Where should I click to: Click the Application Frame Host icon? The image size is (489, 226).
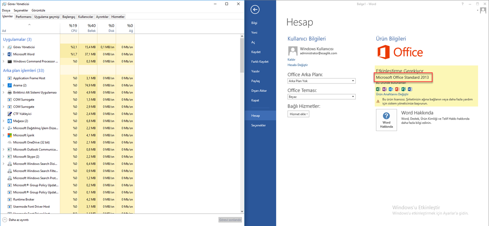pos(10,78)
